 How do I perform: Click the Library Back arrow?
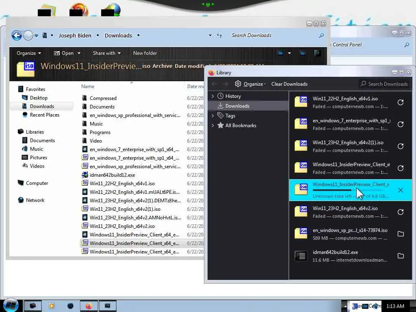point(214,84)
